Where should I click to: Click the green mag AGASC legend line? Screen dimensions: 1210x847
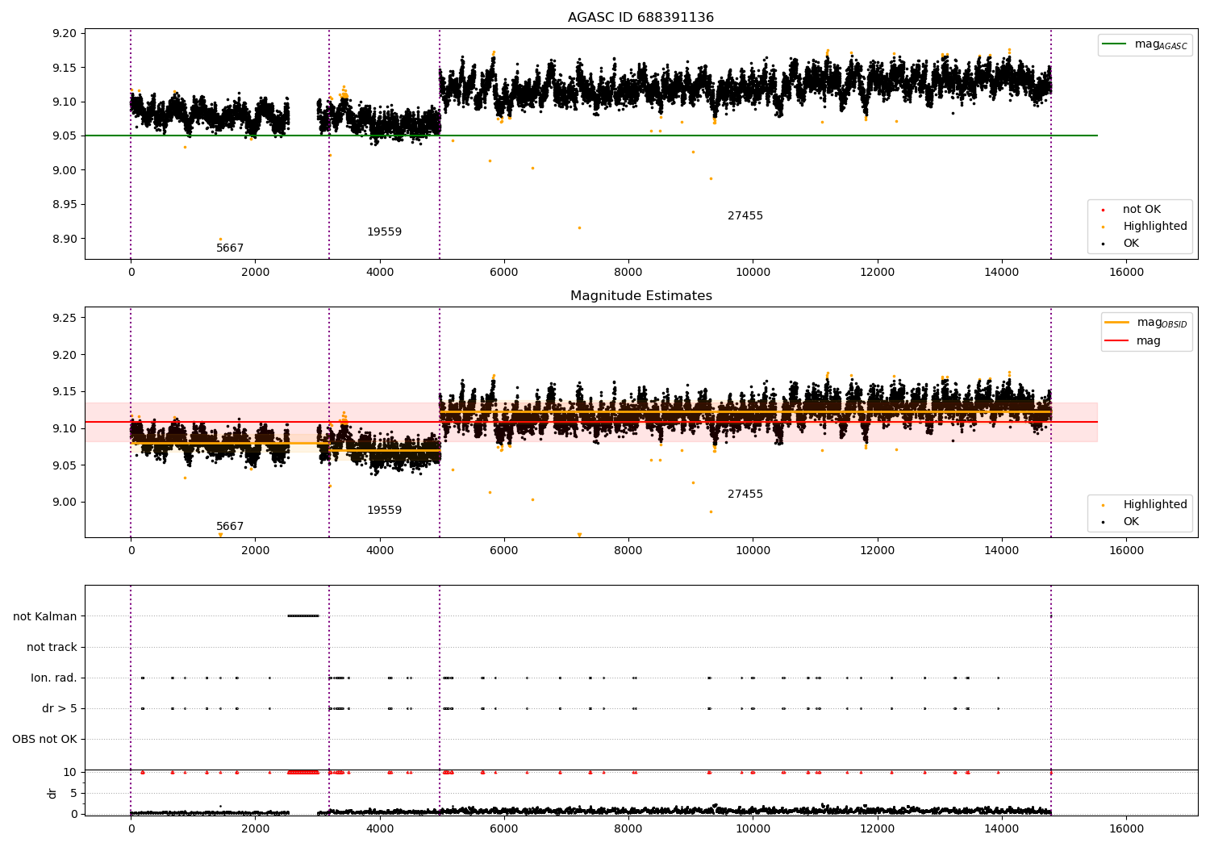[x=1114, y=44]
